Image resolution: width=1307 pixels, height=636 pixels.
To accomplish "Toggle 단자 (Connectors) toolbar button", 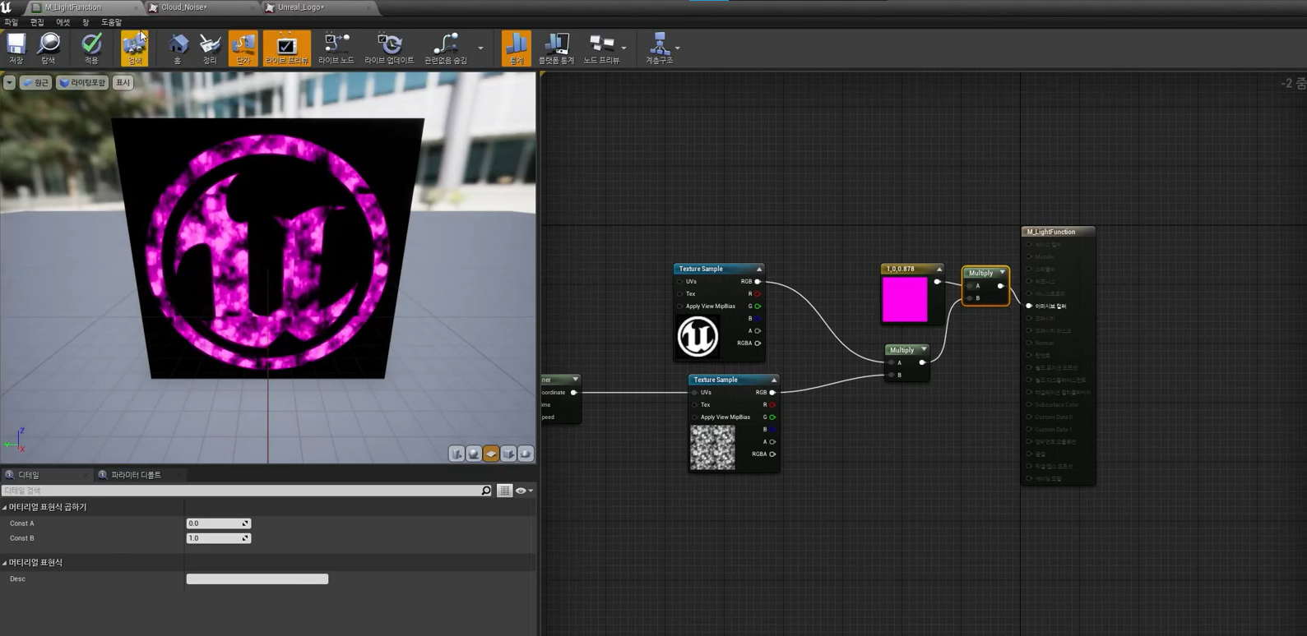I will coord(243,48).
